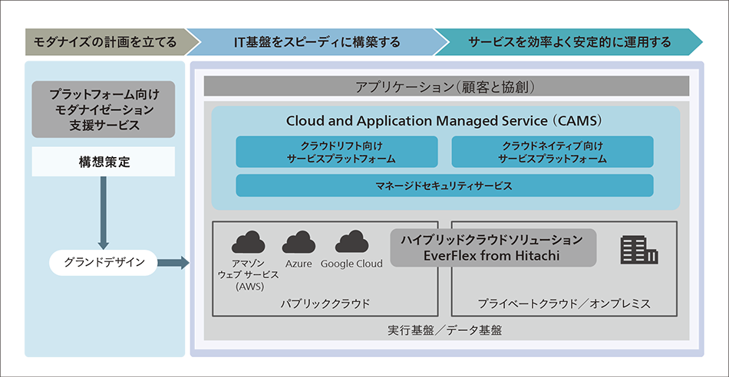The width and height of the screenshot is (729, 377).
Task: Select the IT基盤をスピーディに構築する phase header
Action: (x=317, y=42)
